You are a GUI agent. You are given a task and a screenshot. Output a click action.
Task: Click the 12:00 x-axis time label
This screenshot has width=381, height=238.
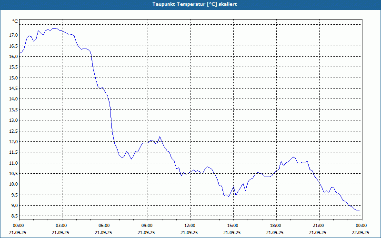(x=190, y=226)
